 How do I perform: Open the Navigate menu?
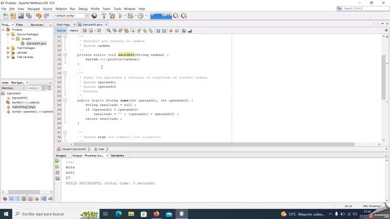34,9
